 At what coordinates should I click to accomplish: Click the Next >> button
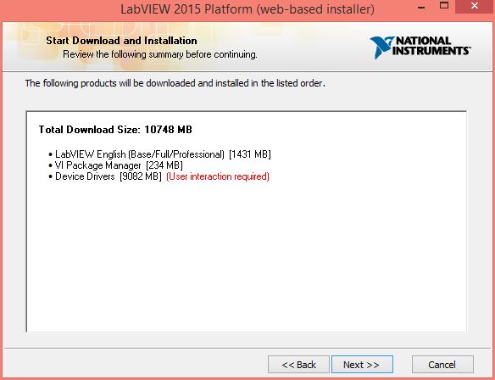coord(362,364)
